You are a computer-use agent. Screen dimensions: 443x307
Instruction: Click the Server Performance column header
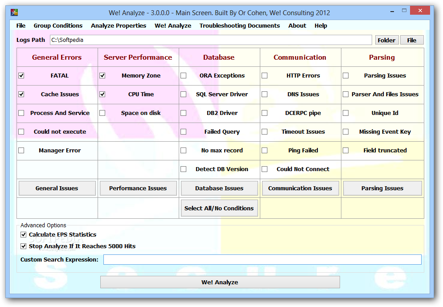[138, 57]
